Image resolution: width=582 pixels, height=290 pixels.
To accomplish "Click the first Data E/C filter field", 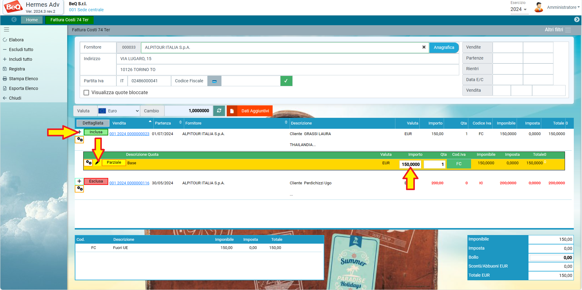I will pyautogui.click(x=508, y=80).
